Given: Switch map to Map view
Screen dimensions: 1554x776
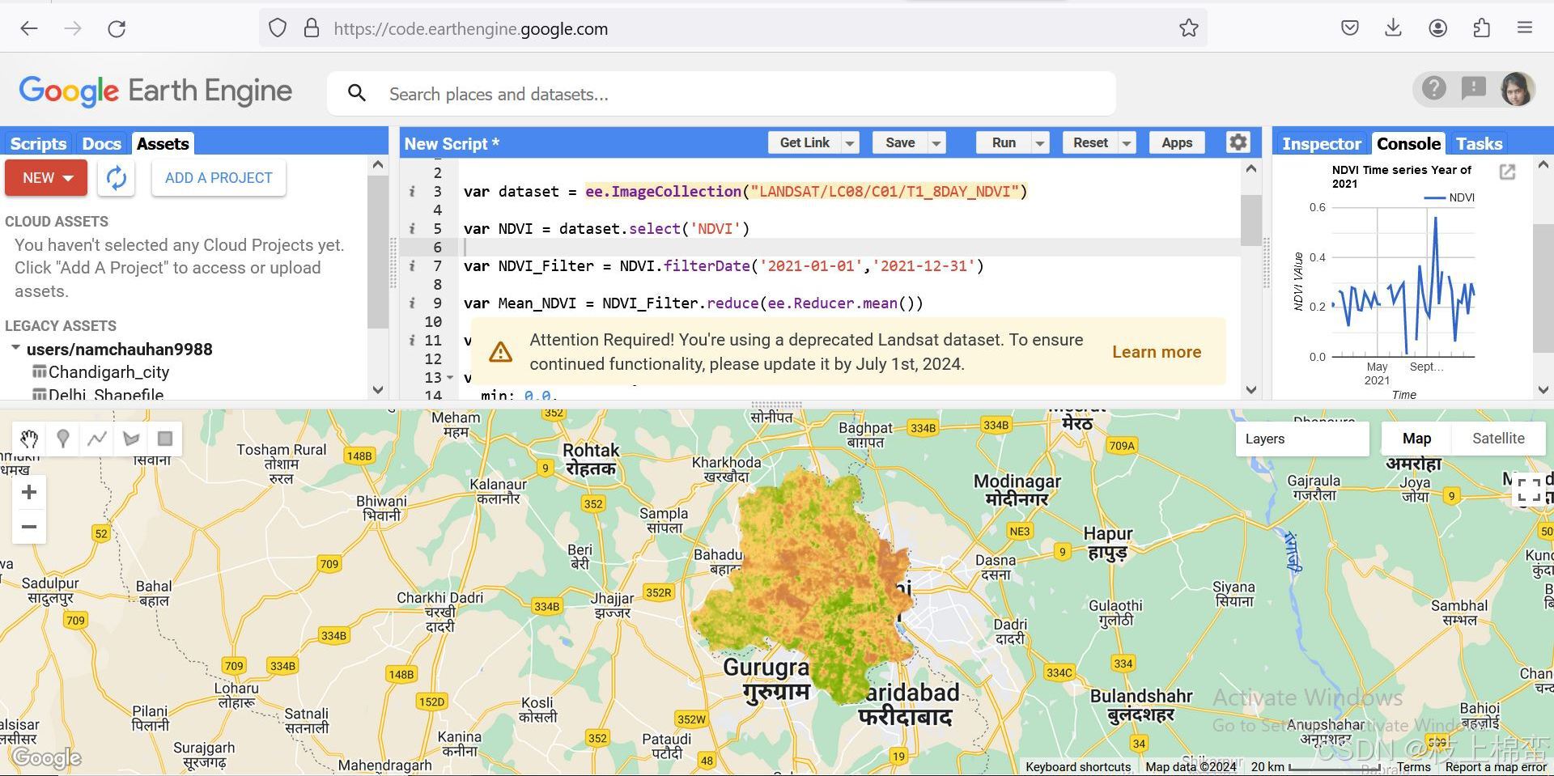Looking at the screenshot, I should click(1416, 439).
